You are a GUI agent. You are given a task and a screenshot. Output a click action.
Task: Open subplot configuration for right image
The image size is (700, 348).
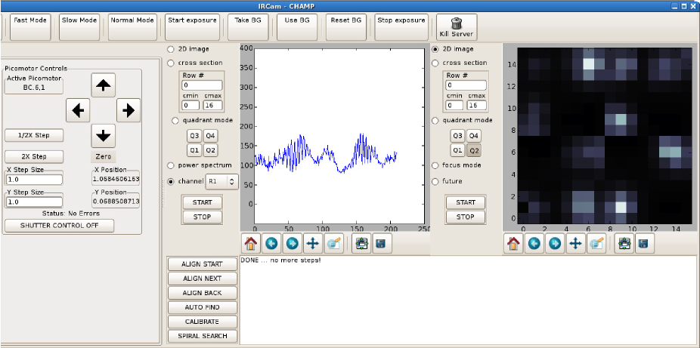coord(624,244)
